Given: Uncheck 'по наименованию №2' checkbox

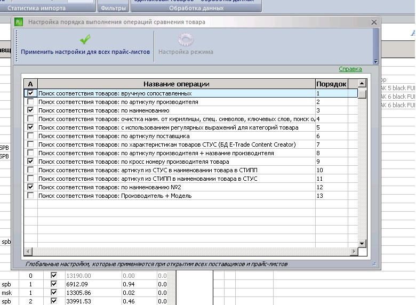Looking at the screenshot, I should click(x=30, y=187).
